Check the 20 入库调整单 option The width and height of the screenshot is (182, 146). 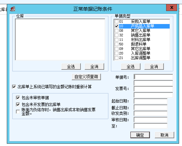[x=116, y=53]
